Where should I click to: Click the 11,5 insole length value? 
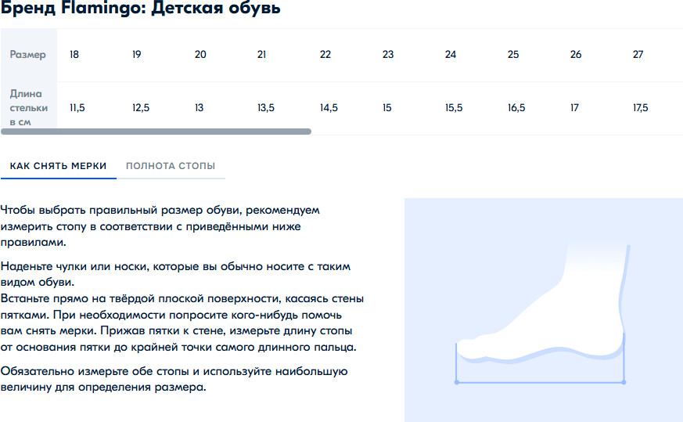click(x=77, y=108)
